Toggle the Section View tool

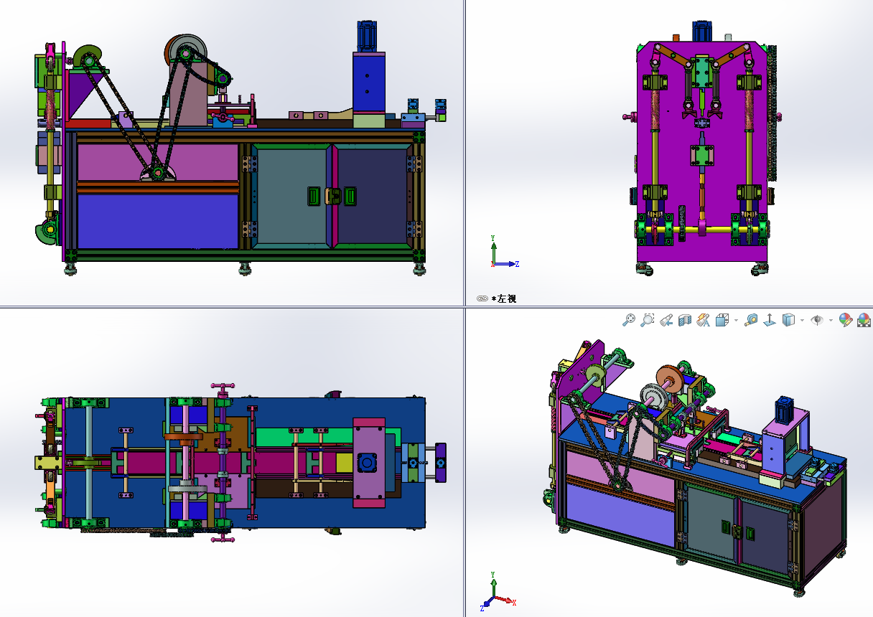click(x=685, y=320)
